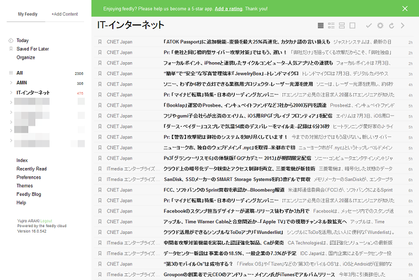
Task: Open the Organize page
Action: coord(26,57)
